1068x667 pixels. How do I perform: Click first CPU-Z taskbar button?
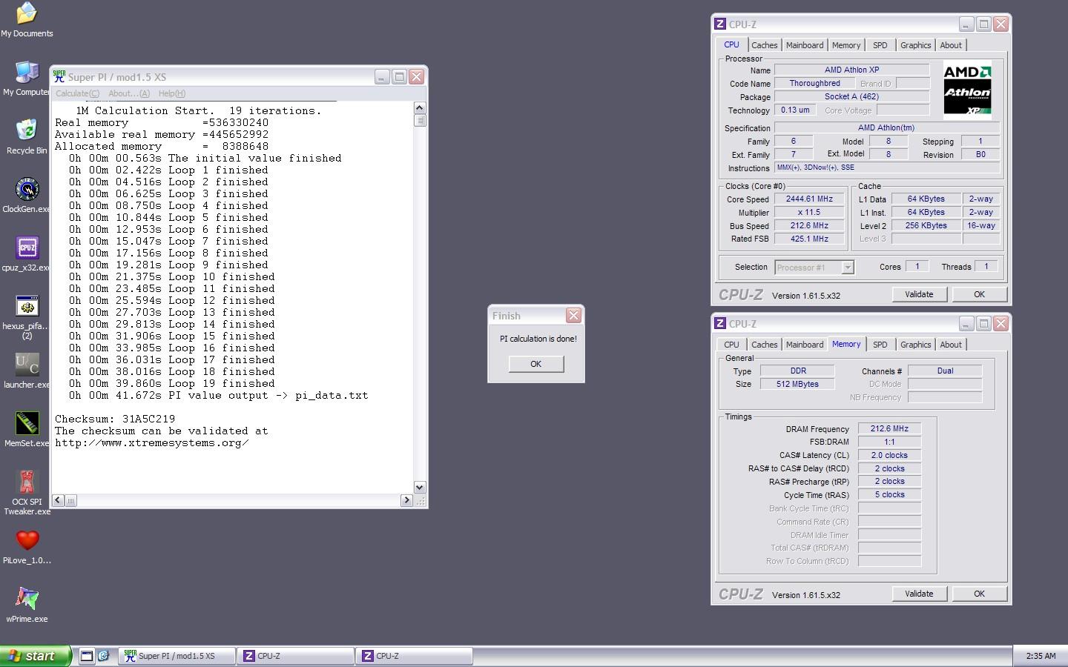(295, 656)
